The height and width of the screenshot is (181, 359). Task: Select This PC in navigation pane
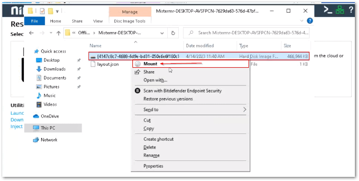(53, 128)
